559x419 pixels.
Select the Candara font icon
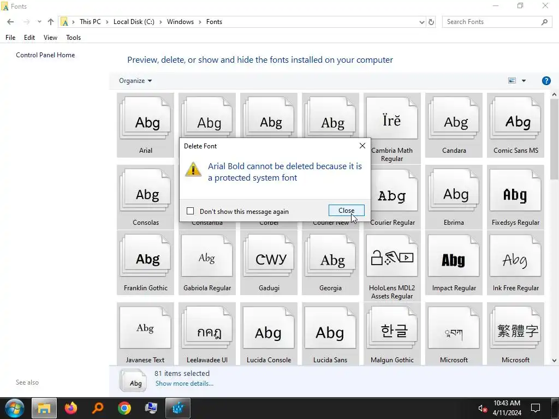[x=454, y=125]
